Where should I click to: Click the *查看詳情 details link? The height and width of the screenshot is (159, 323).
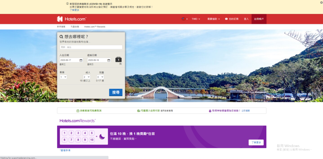tap(65, 150)
